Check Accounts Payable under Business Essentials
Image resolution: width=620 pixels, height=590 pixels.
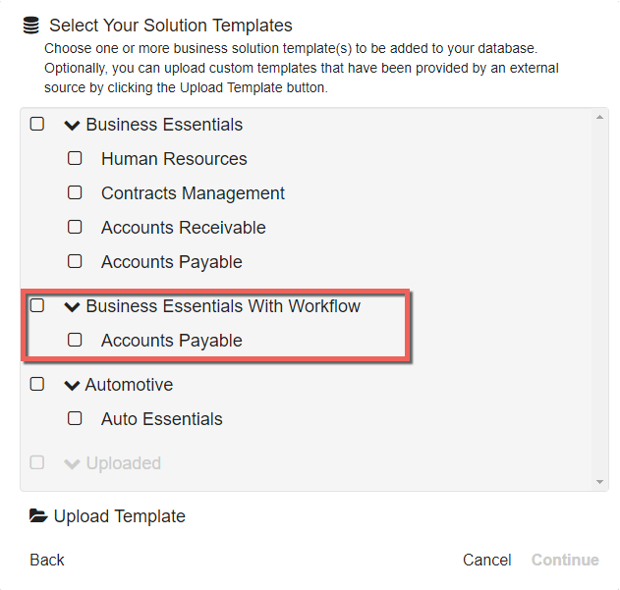pos(75,262)
